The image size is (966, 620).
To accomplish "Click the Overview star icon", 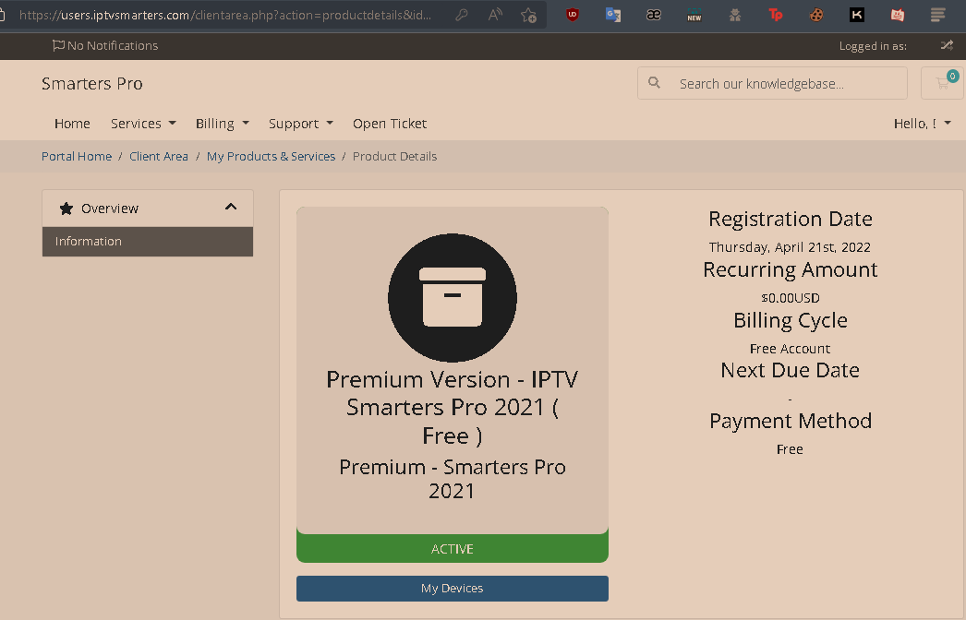I will [x=66, y=209].
